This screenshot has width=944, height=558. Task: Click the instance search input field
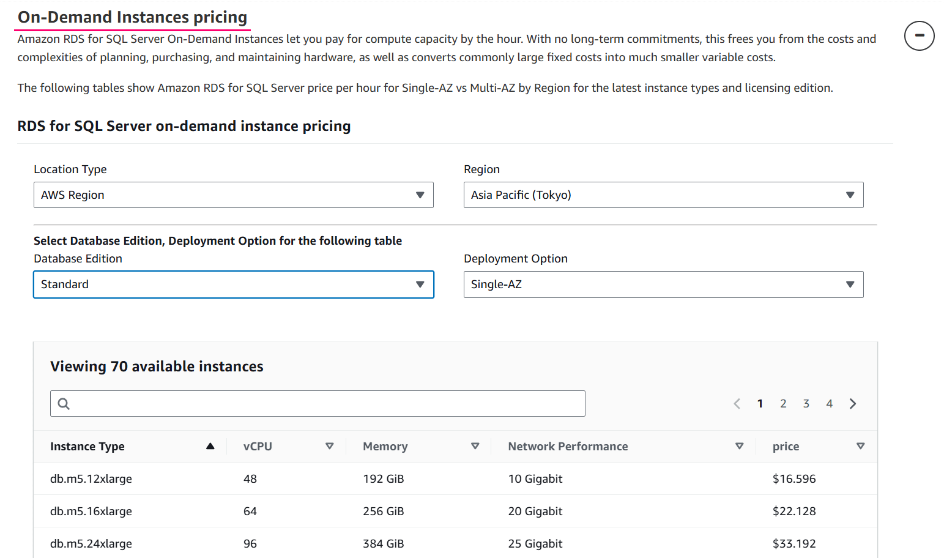(318, 403)
